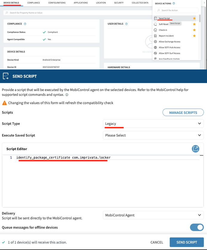The height and width of the screenshot is (250, 207).
Task: Select Allow SOTI Hub Access action
Action: [169, 47]
